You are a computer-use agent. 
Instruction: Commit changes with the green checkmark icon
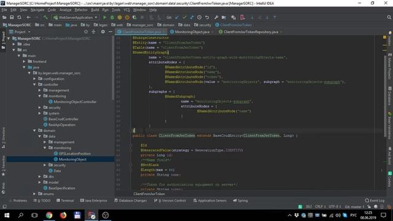(184, 17)
